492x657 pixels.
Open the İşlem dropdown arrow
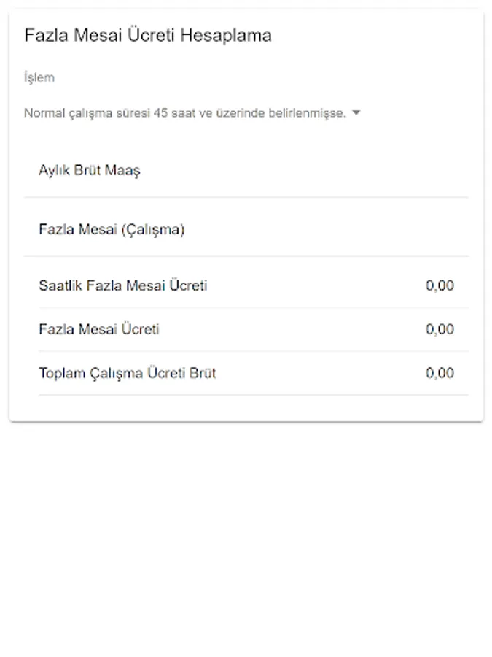coord(356,113)
